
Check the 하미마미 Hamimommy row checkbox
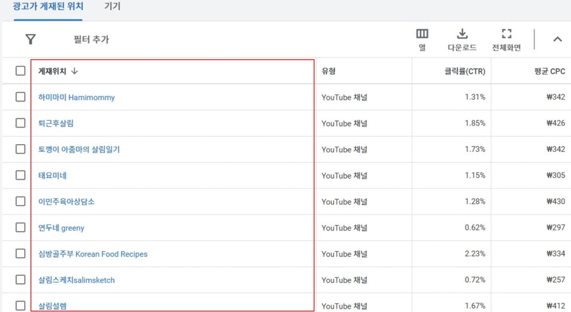[20, 97]
